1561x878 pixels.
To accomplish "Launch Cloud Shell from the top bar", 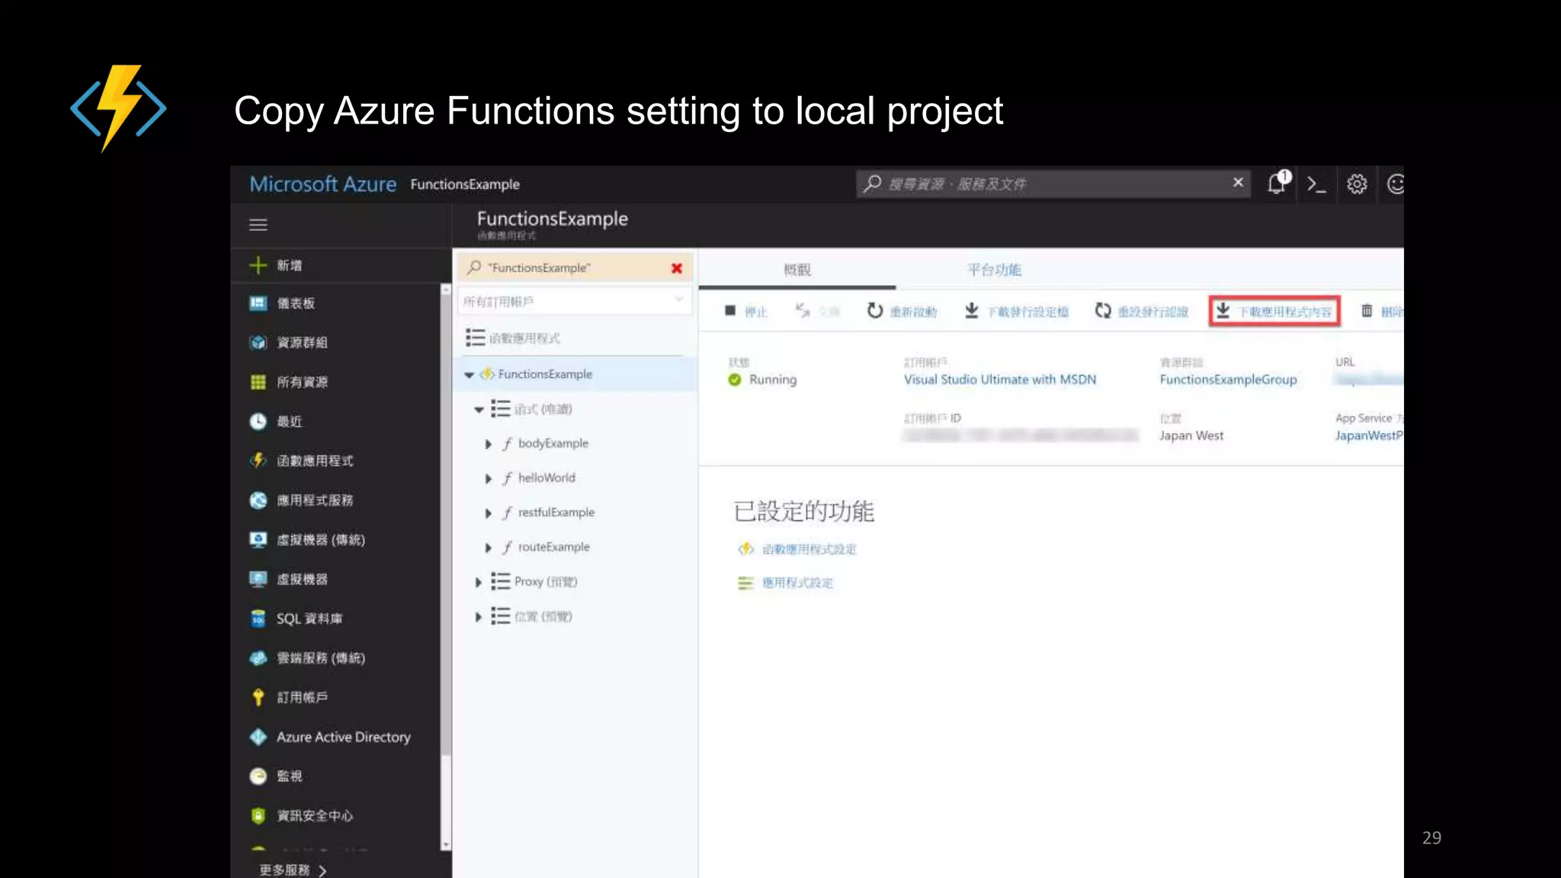I will 1316,184.
